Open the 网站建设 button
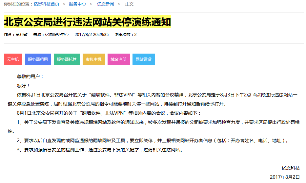This screenshot has height=183, width=306. 144,59
